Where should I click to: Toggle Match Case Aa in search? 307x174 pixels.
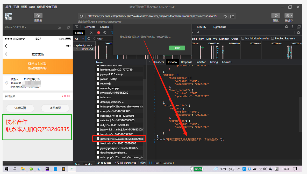click(76, 39)
